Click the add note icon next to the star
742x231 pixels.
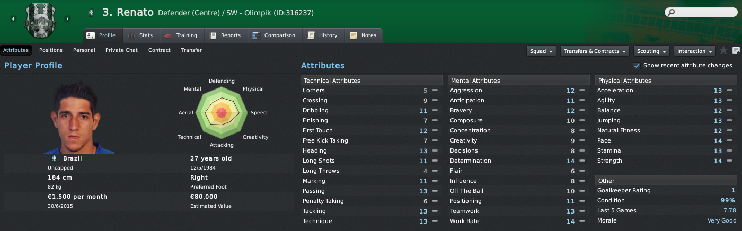coord(736,51)
